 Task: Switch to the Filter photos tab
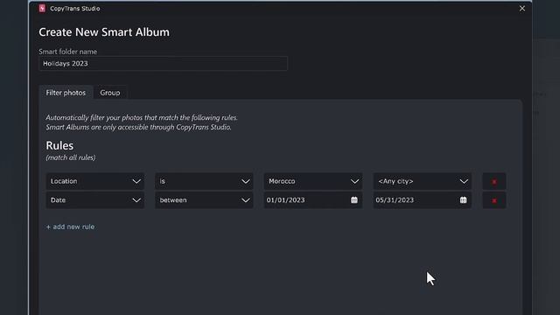point(66,93)
